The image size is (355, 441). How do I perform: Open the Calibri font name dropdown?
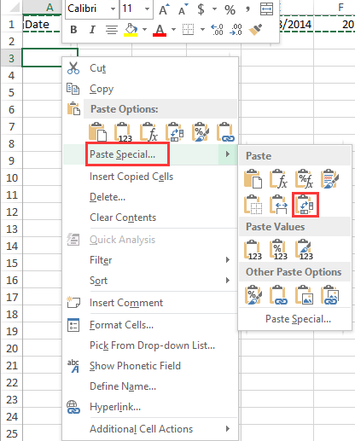(113, 9)
